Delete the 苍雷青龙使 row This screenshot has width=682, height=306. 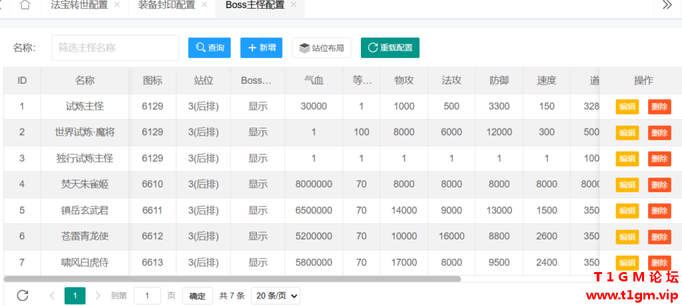click(x=659, y=237)
